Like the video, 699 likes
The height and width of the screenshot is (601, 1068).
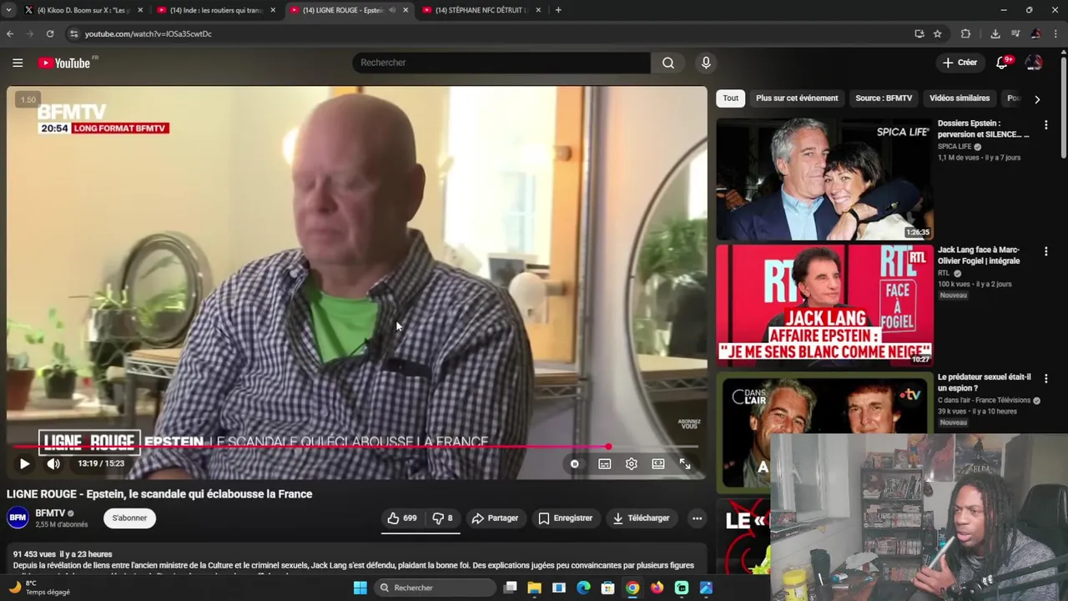(x=401, y=518)
